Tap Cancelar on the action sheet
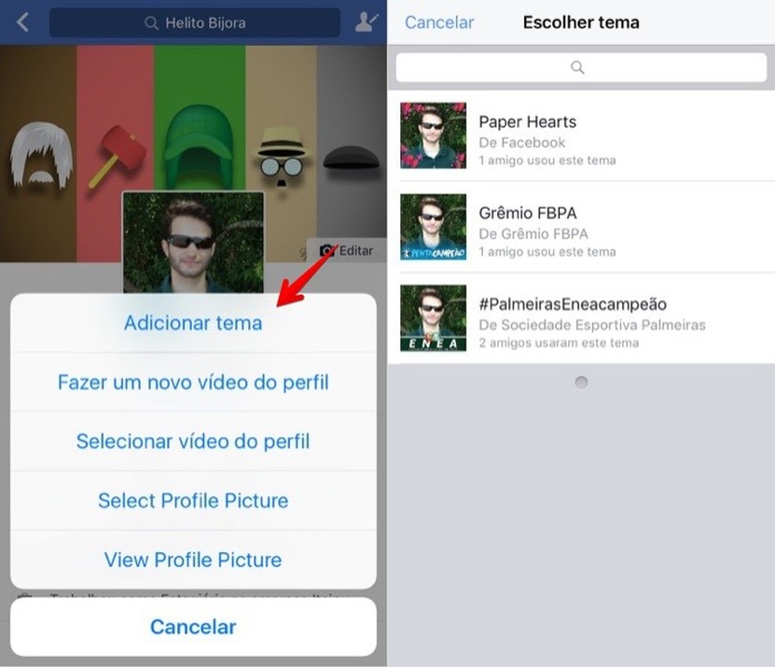Screen dimensions: 775x667 click(x=192, y=627)
